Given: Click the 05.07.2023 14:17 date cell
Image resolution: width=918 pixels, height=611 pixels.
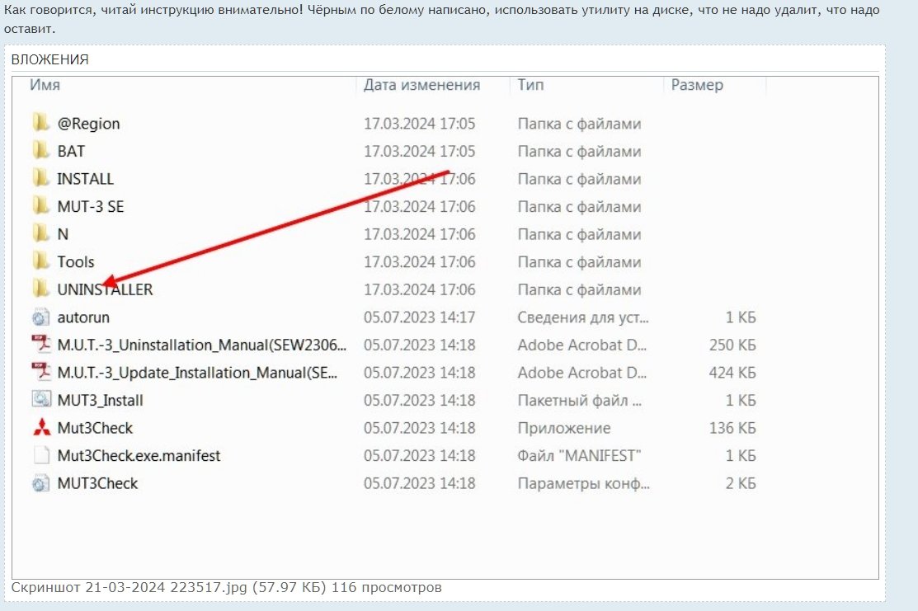Looking at the screenshot, I should tap(419, 317).
